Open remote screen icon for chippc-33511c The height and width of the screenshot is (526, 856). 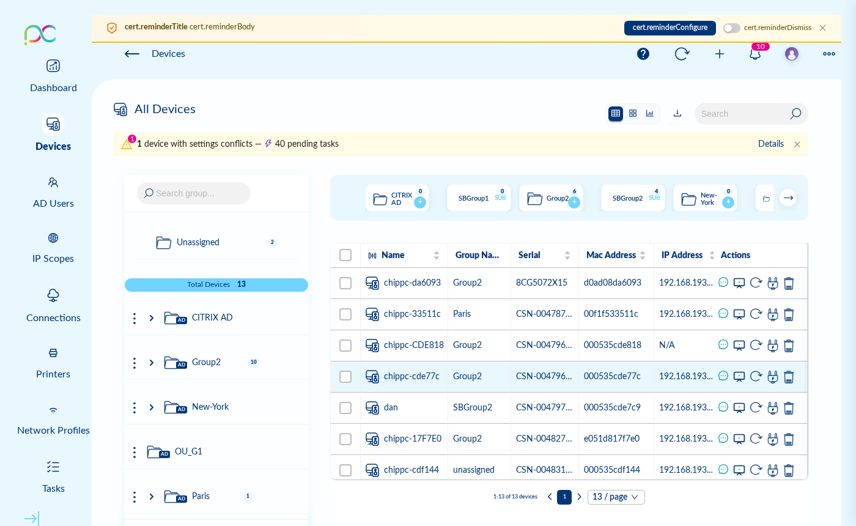pos(739,314)
